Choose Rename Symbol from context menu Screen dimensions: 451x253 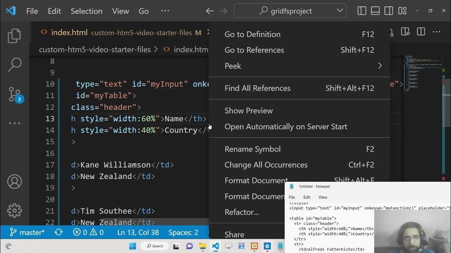pyautogui.click(x=252, y=149)
